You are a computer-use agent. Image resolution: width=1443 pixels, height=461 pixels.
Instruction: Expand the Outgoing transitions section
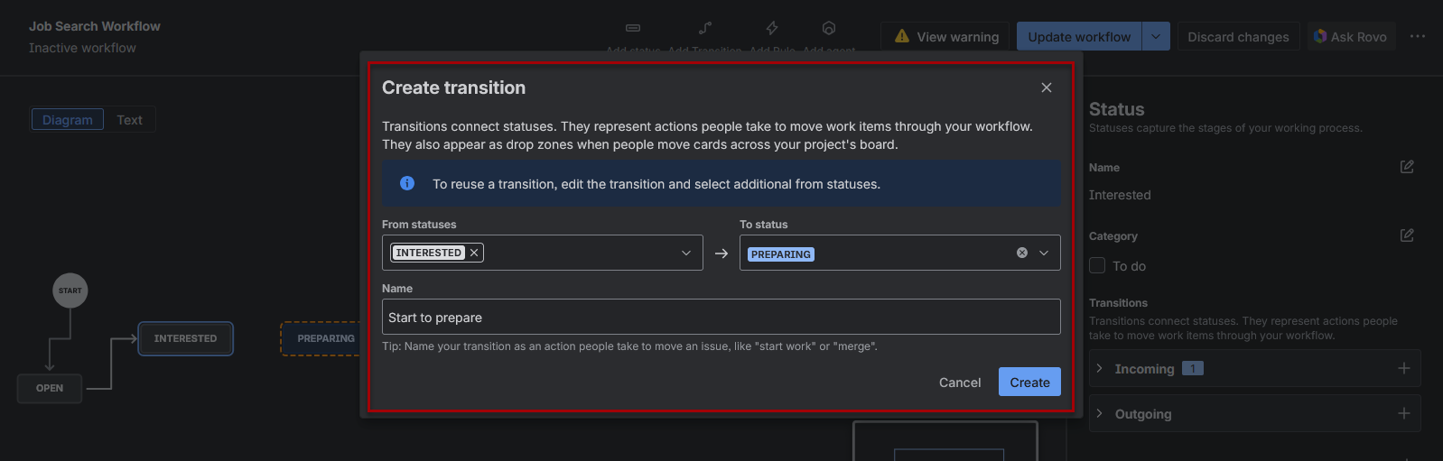pyautogui.click(x=1099, y=413)
